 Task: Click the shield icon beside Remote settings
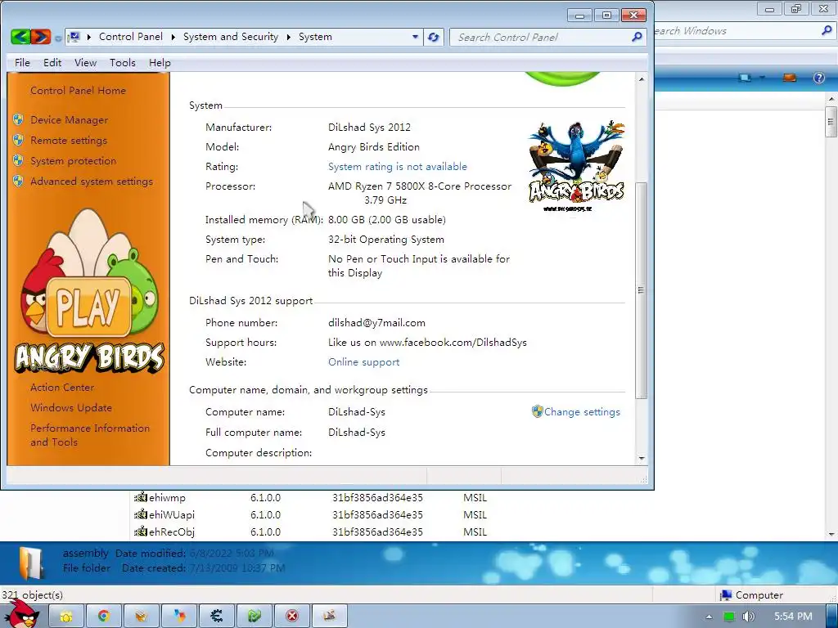click(x=18, y=140)
